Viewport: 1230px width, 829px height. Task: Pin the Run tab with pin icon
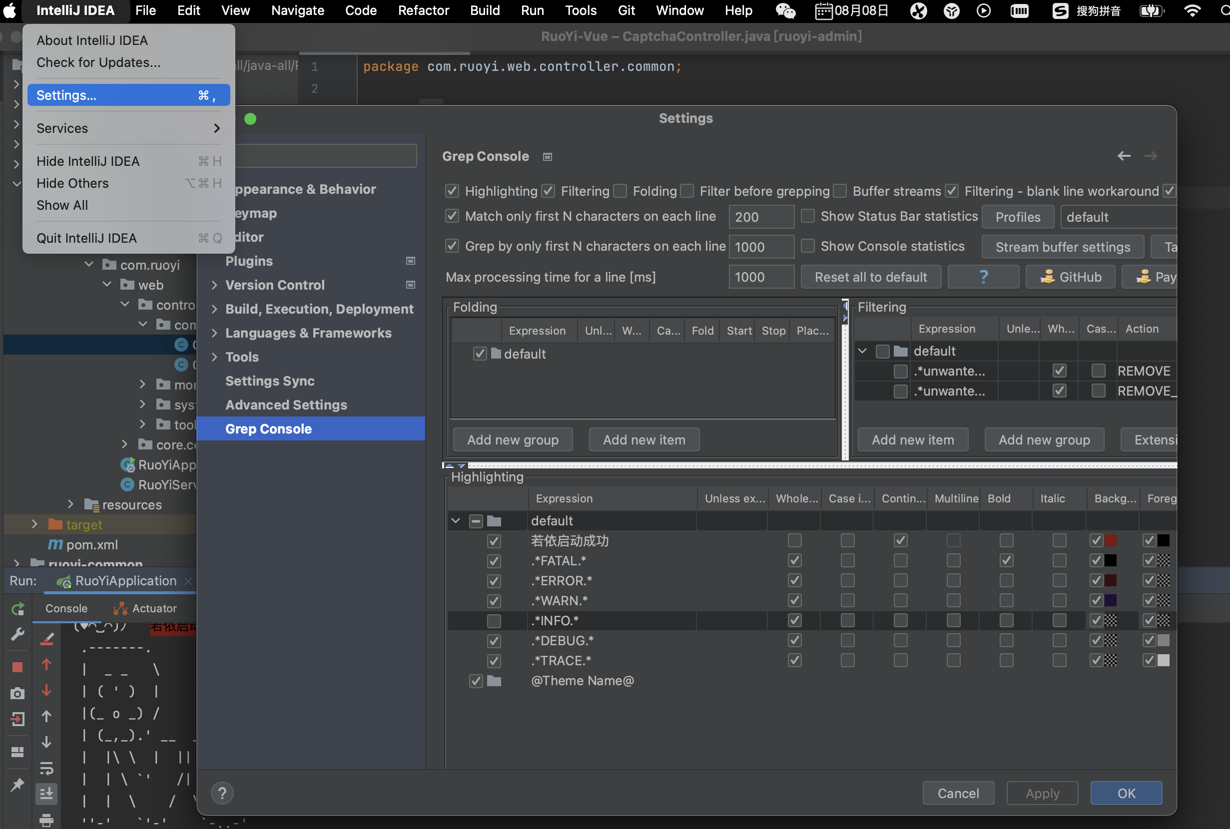point(17,785)
